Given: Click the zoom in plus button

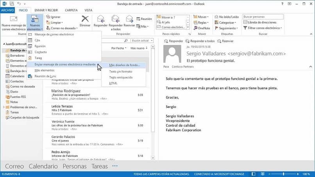Looking at the screenshot, I should [298, 174].
